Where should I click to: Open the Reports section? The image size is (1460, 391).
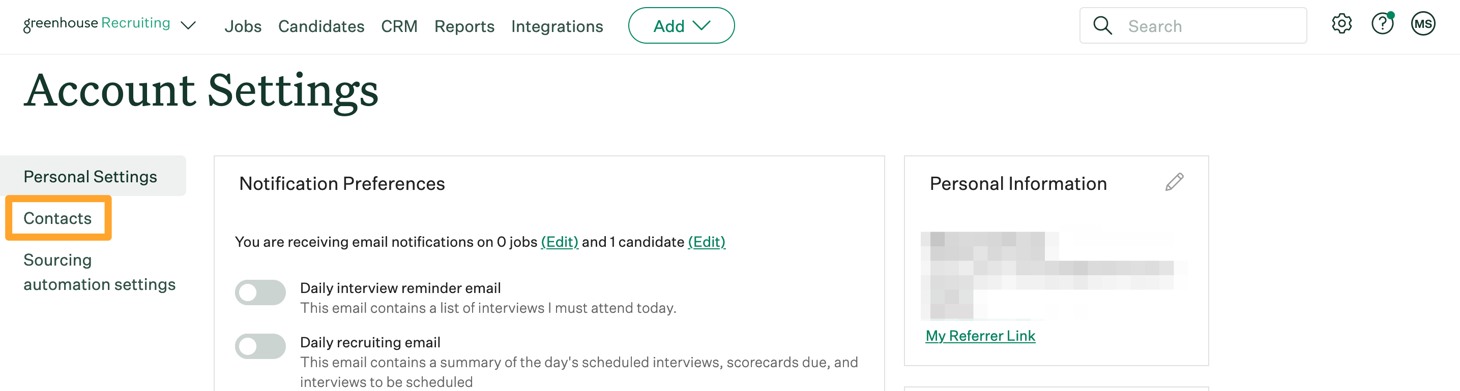click(x=463, y=26)
